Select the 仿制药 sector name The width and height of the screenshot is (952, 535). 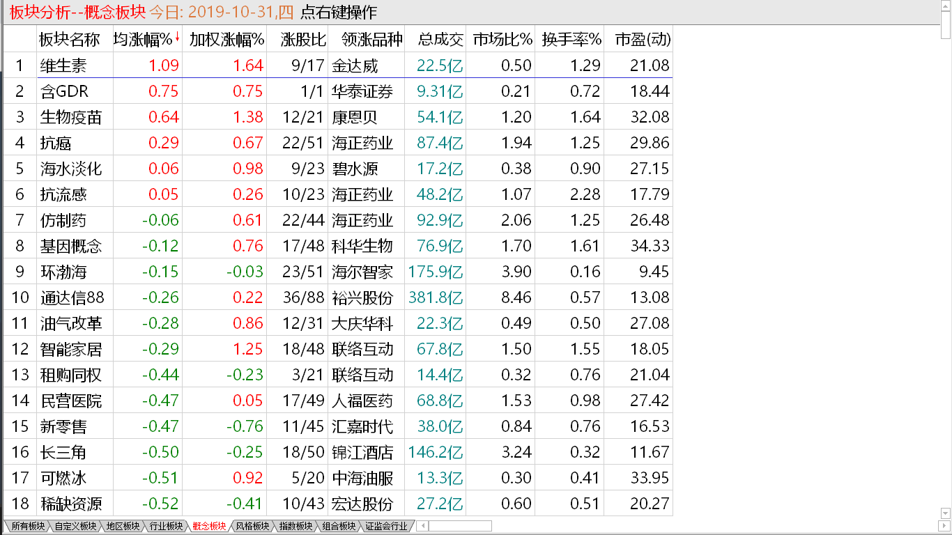point(63,220)
